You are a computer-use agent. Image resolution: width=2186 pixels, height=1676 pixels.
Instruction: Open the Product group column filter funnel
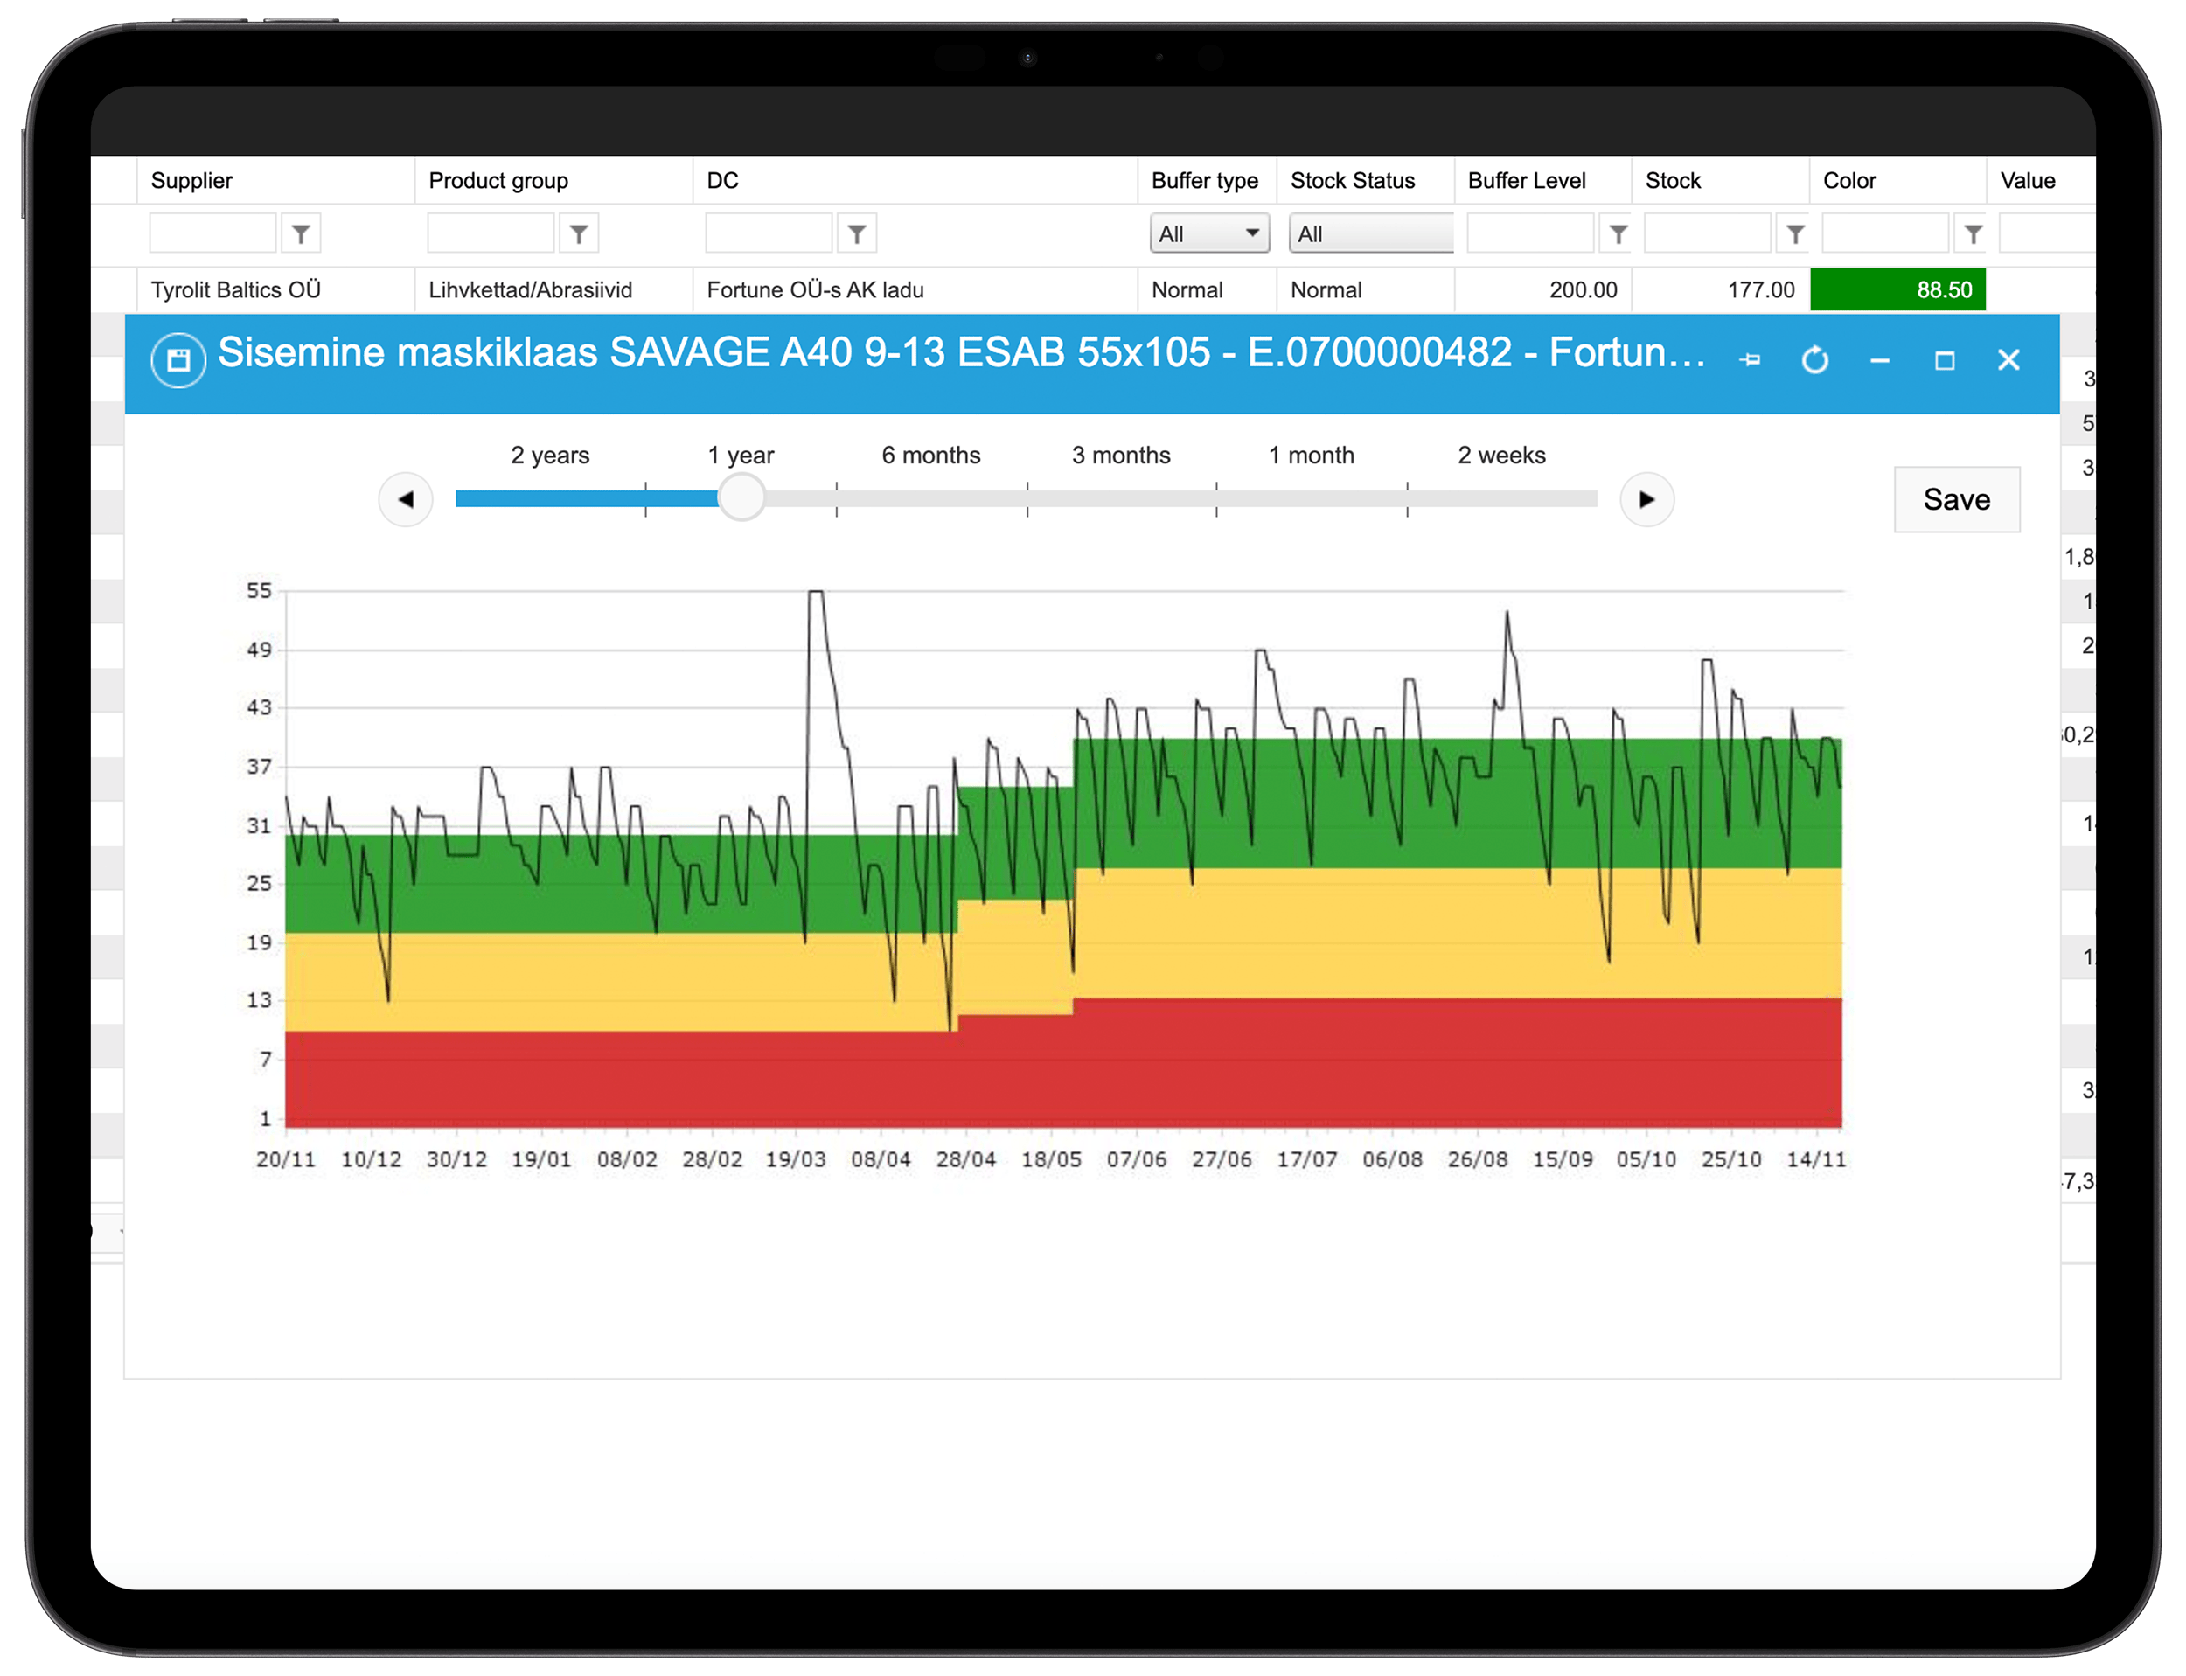pyautogui.click(x=579, y=233)
